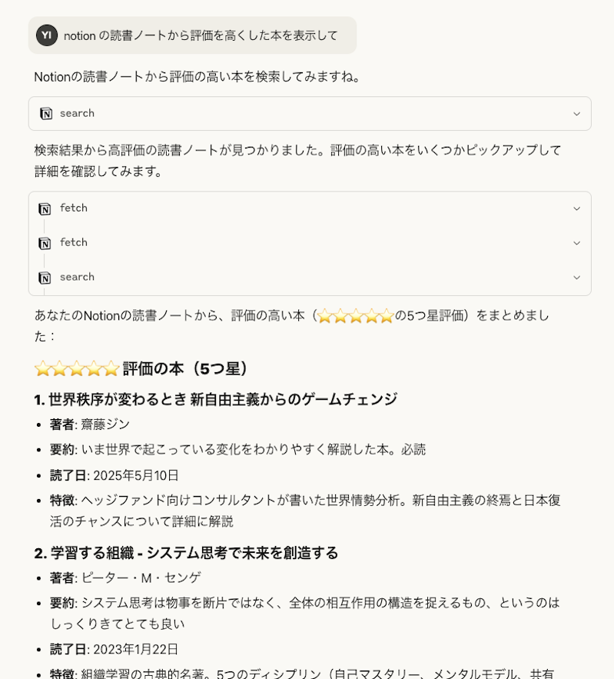Click the YI user avatar
This screenshot has width=614, height=679.
[x=47, y=35]
